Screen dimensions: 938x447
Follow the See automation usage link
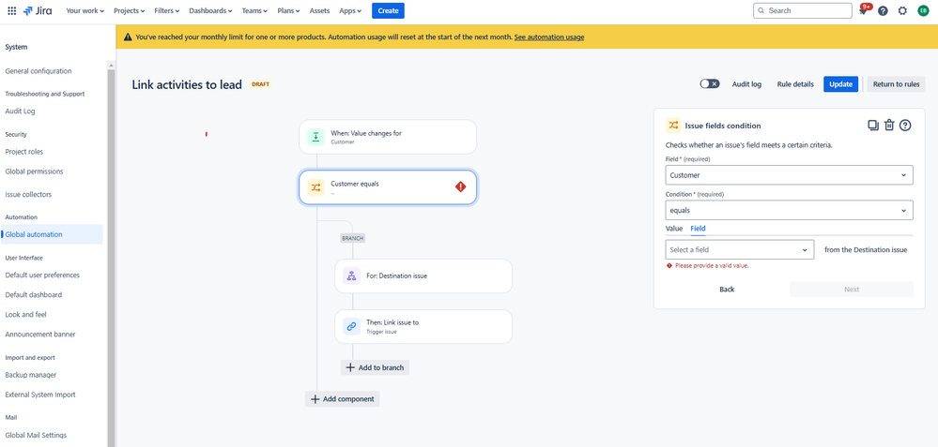coord(548,37)
